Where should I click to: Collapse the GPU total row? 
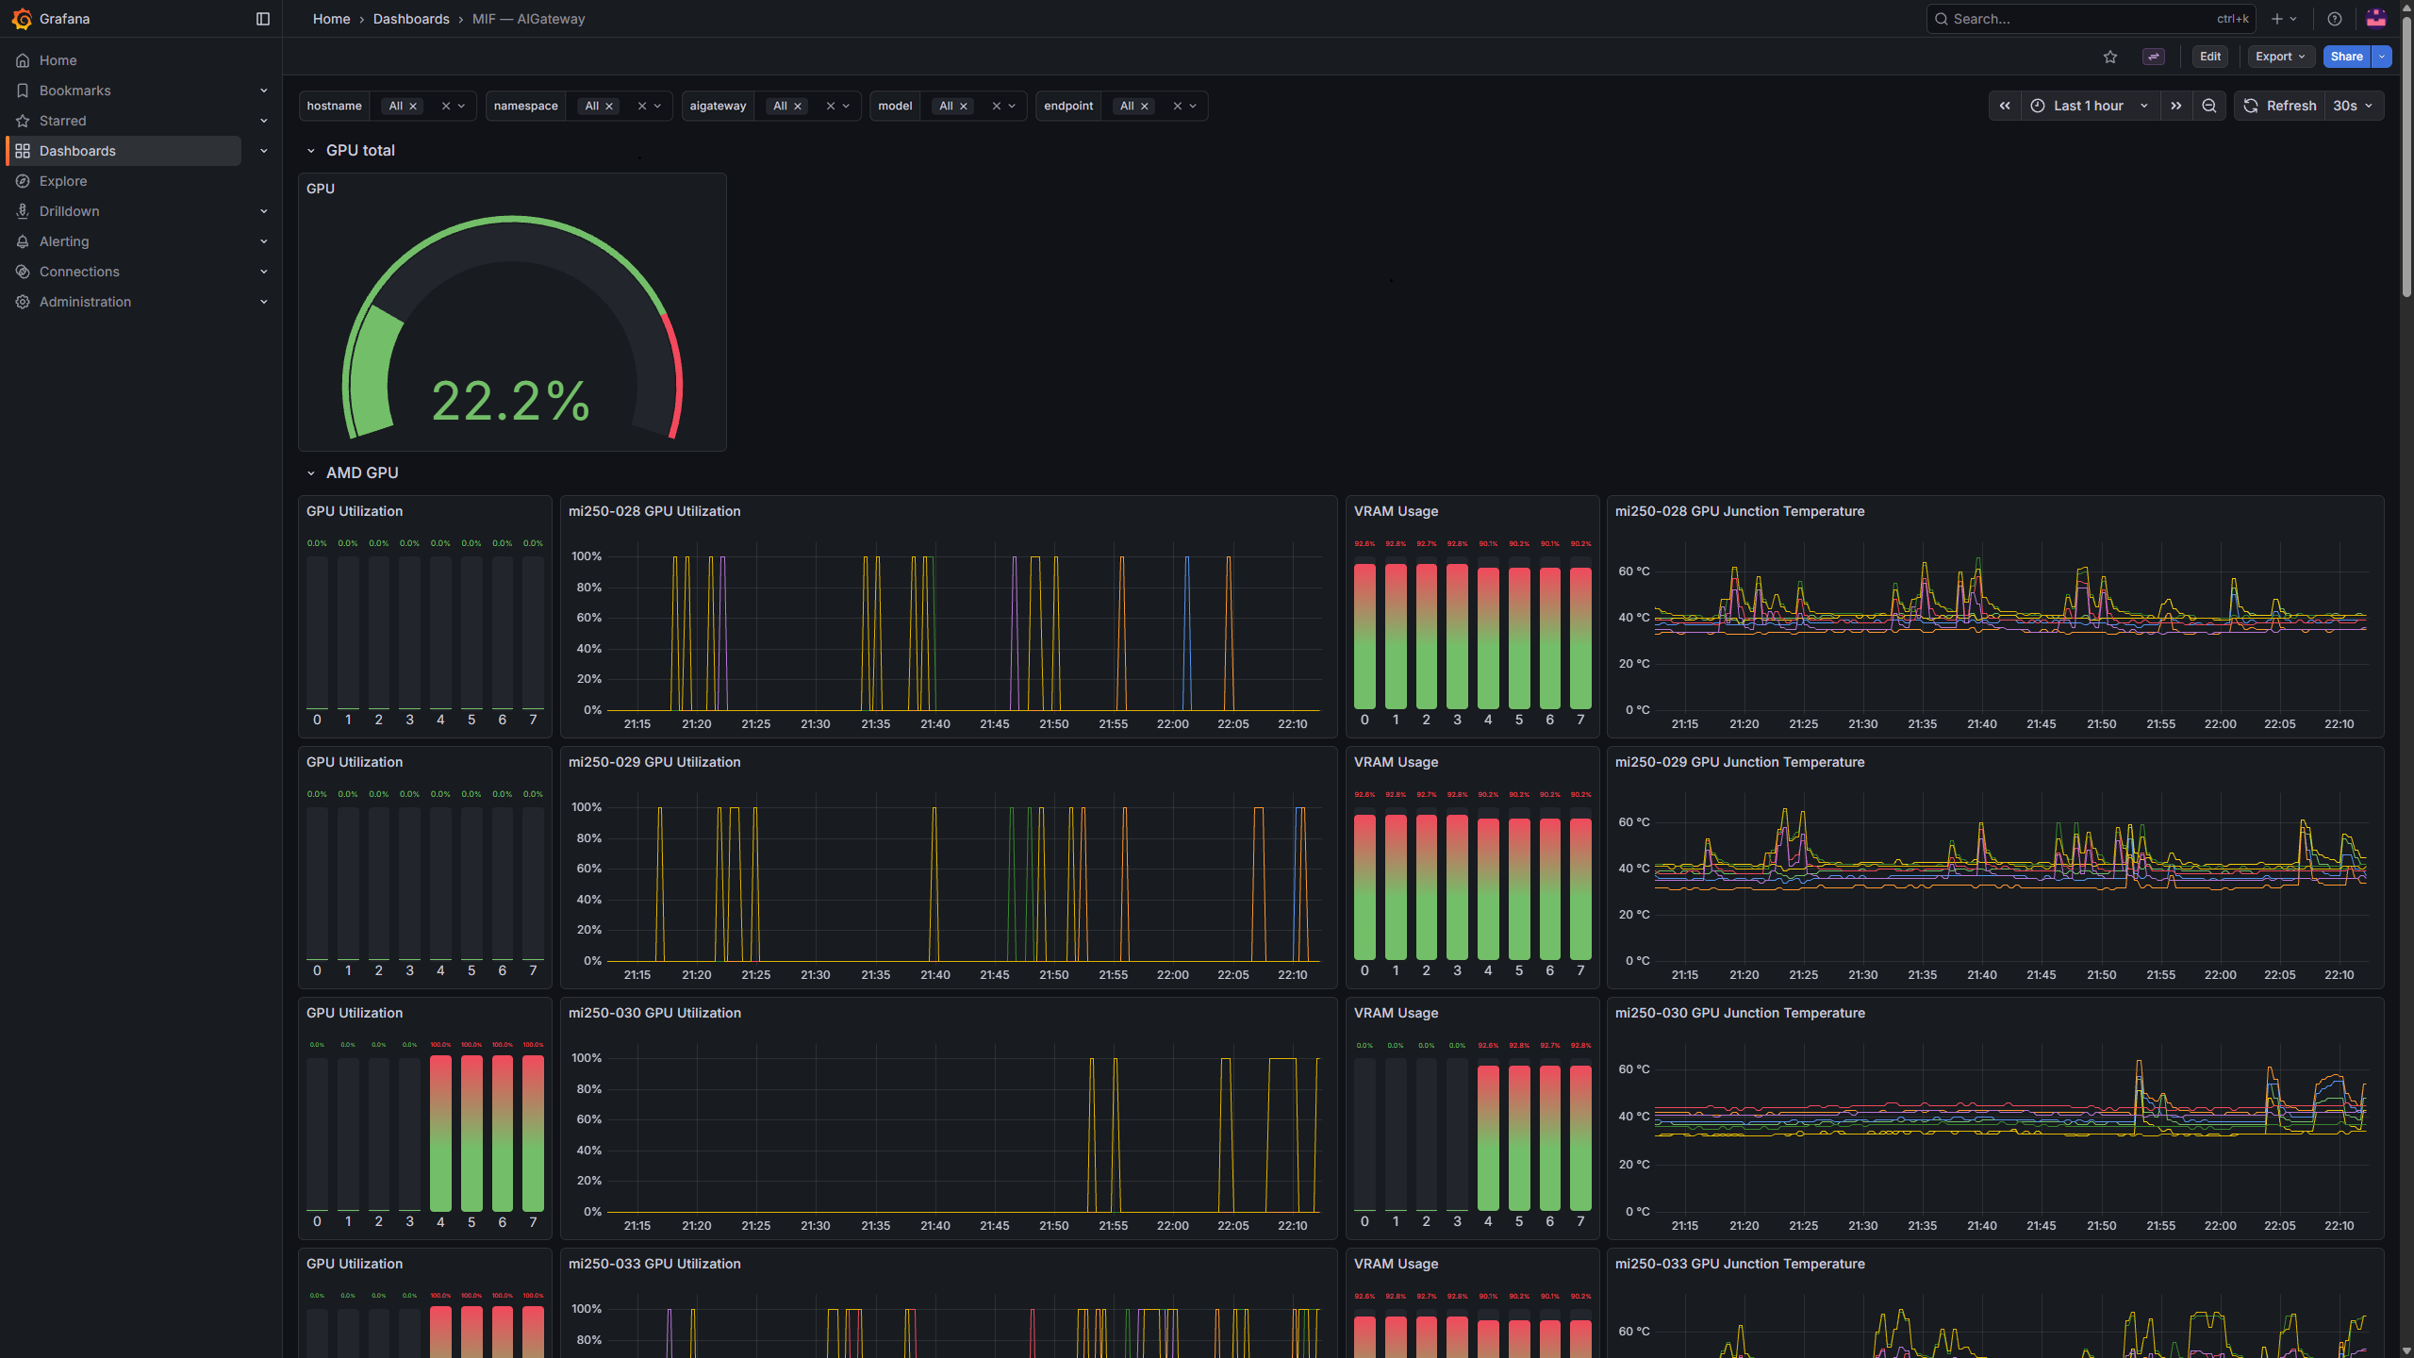[311, 151]
